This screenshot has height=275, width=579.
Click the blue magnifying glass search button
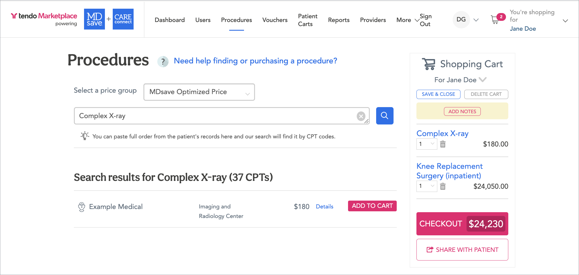[x=385, y=116]
